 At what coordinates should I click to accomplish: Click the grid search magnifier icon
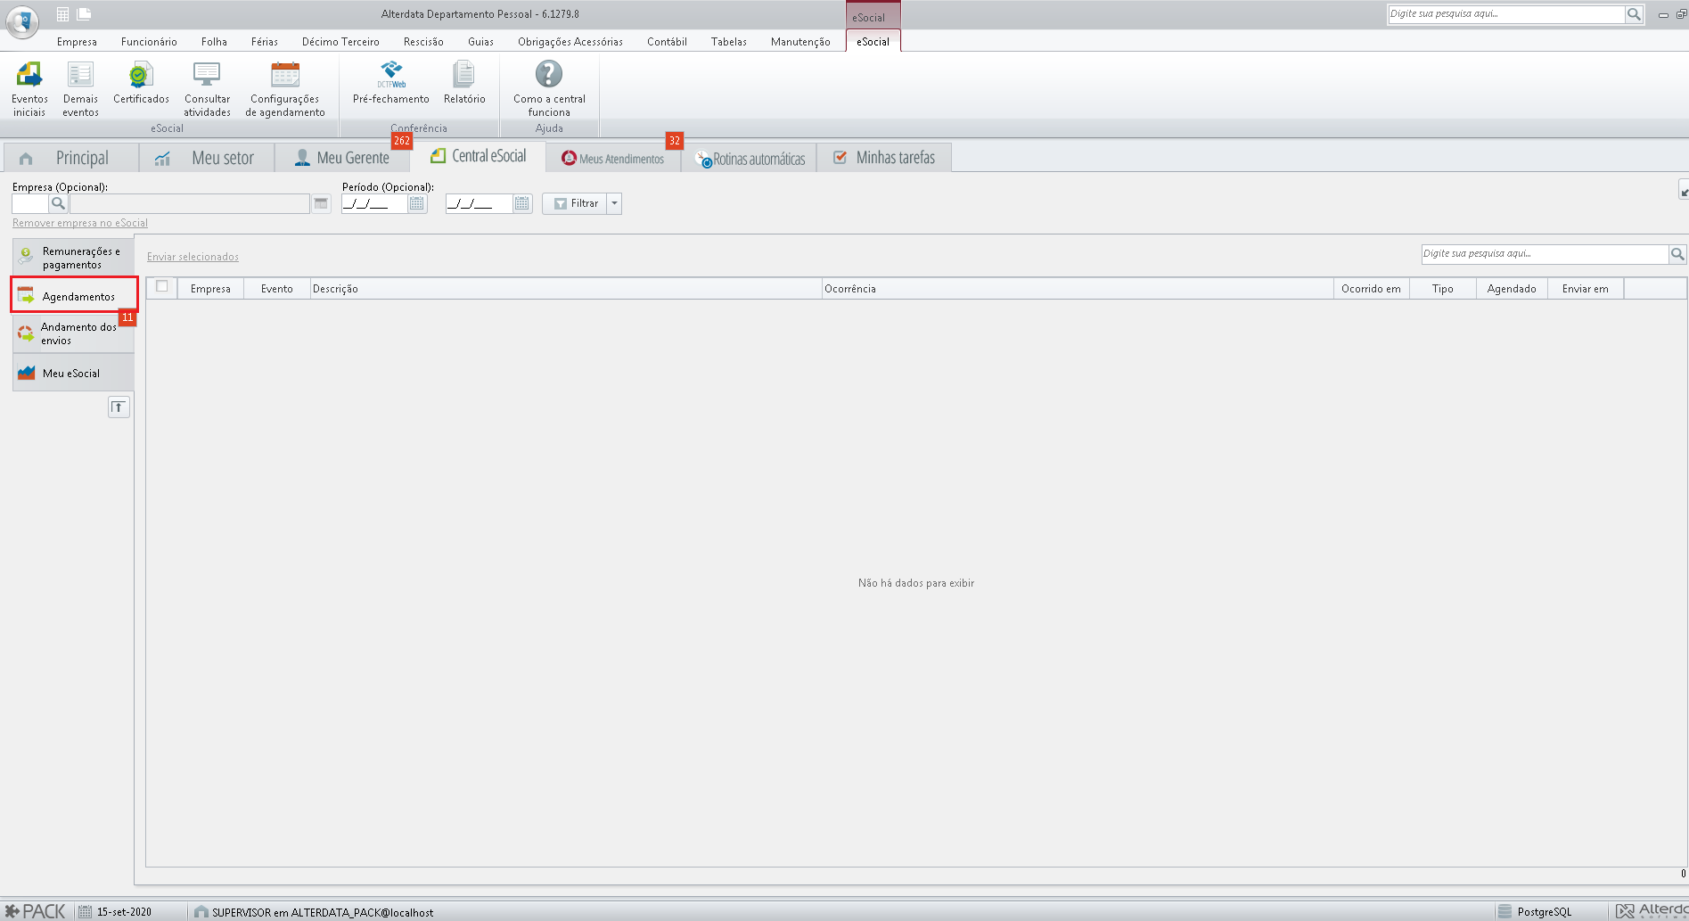click(x=1677, y=254)
